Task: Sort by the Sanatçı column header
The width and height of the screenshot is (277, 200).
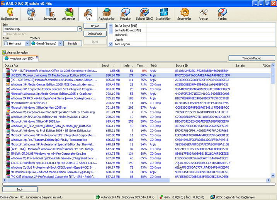Action: tap(246, 65)
